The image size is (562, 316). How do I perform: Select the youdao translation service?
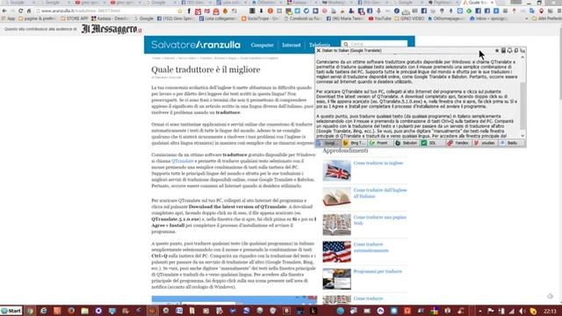coord(485,143)
